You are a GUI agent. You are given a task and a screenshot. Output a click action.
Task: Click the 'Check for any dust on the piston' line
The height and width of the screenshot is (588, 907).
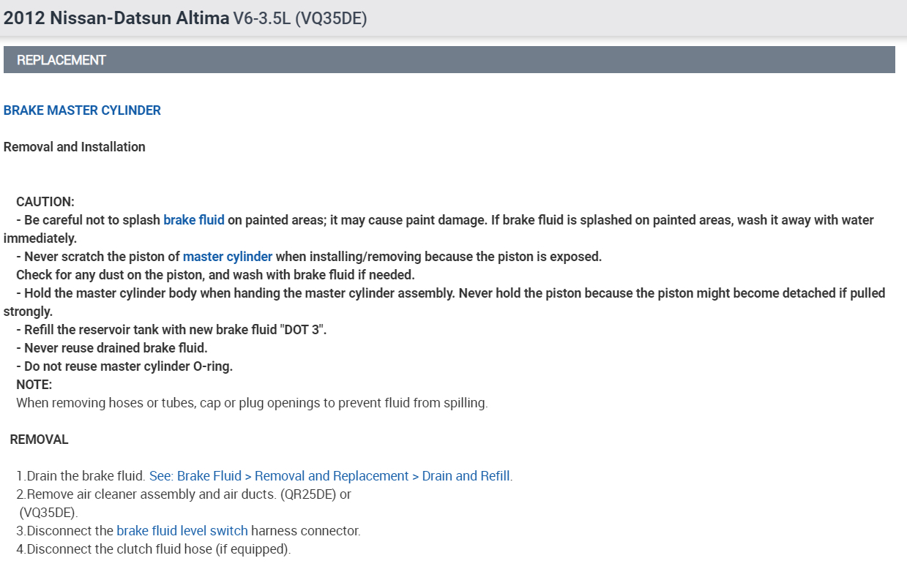click(215, 275)
